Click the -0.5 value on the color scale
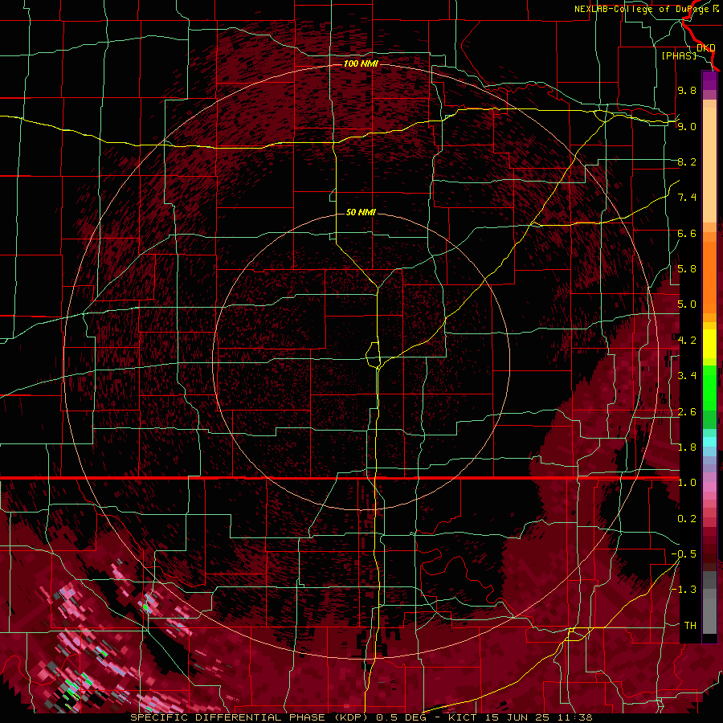Screen dimensions: 723x723 click(x=684, y=554)
